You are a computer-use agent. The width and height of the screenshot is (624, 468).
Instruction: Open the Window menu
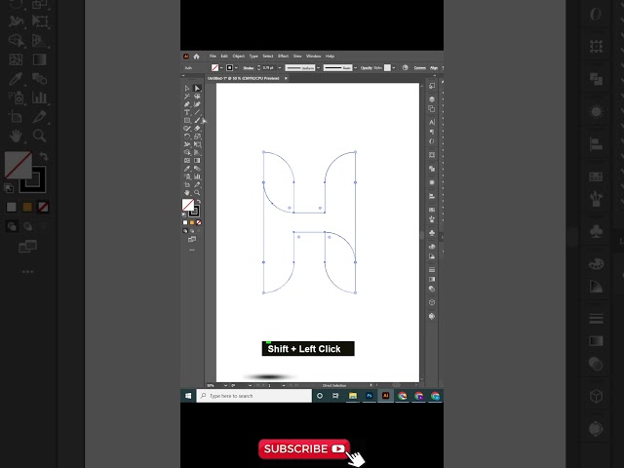point(313,57)
